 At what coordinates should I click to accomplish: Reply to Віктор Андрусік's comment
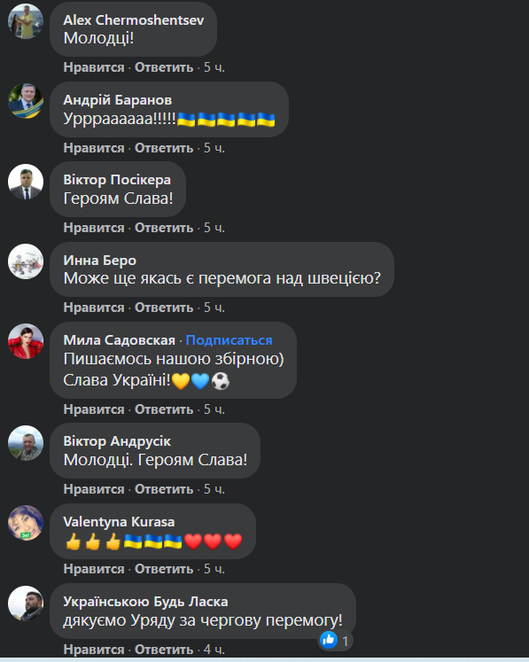(x=164, y=489)
